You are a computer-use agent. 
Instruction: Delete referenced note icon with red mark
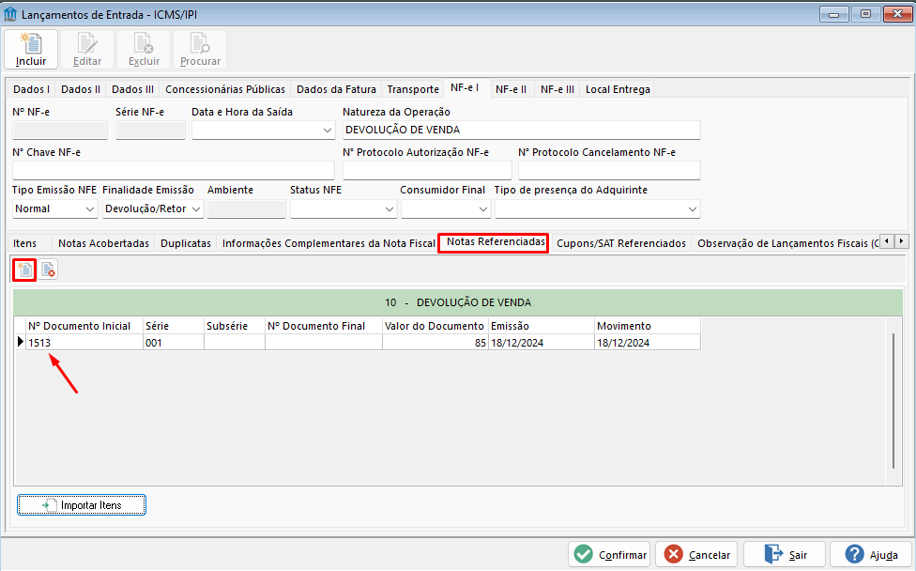click(48, 270)
